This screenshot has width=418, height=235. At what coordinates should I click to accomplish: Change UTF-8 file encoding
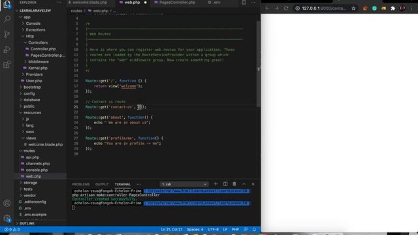coord(213,229)
